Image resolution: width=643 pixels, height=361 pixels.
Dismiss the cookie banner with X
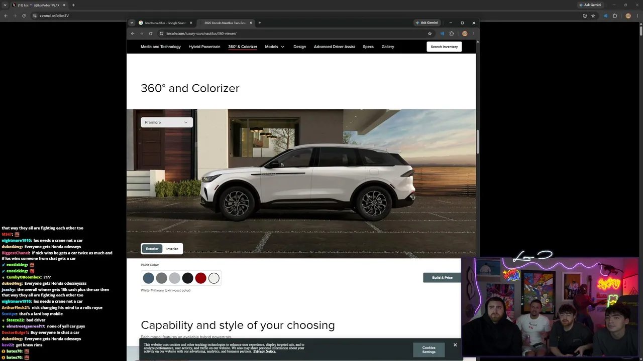point(455,345)
